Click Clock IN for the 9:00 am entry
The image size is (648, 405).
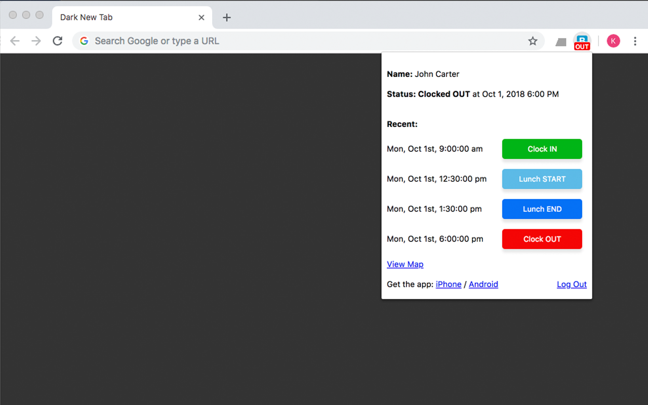coord(542,149)
